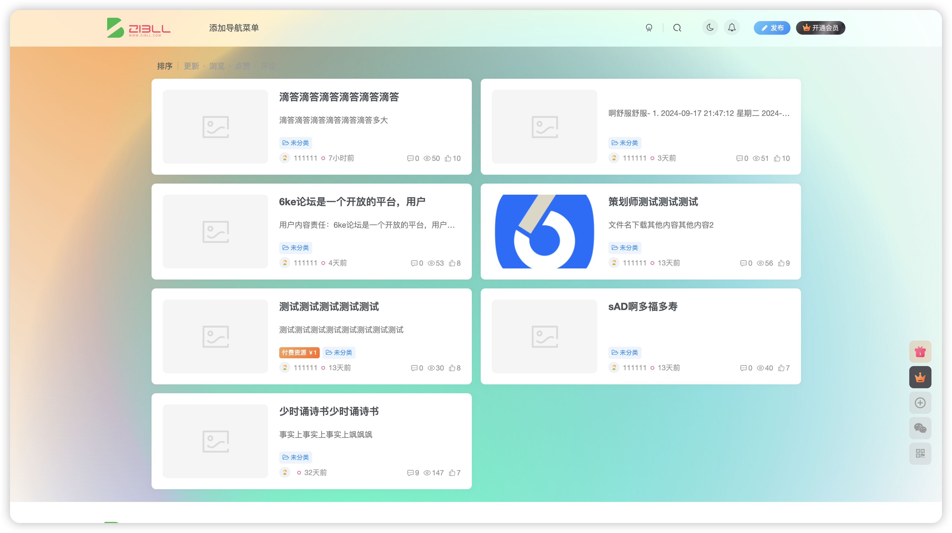
Task: Click the ZIBLL logo
Action: click(x=138, y=28)
